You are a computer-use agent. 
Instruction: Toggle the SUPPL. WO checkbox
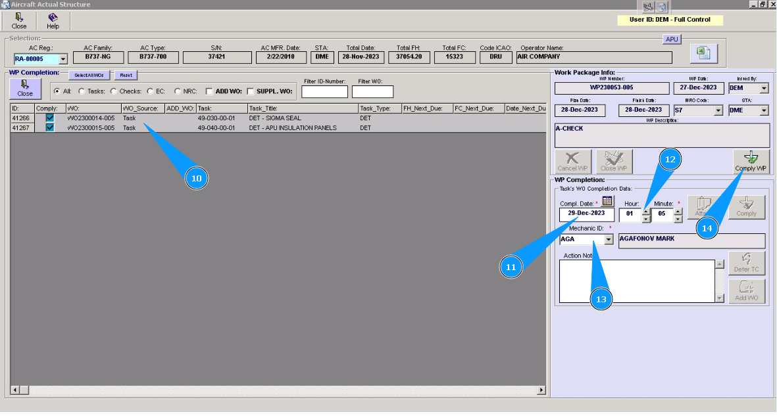coord(250,91)
